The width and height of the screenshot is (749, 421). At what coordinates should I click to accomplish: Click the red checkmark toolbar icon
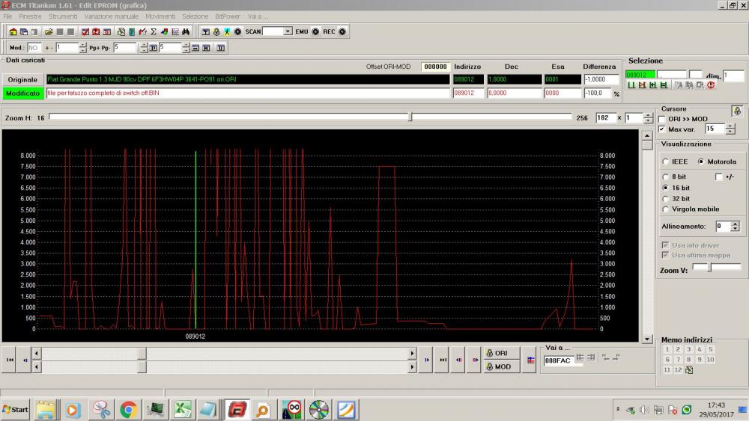pos(85,31)
